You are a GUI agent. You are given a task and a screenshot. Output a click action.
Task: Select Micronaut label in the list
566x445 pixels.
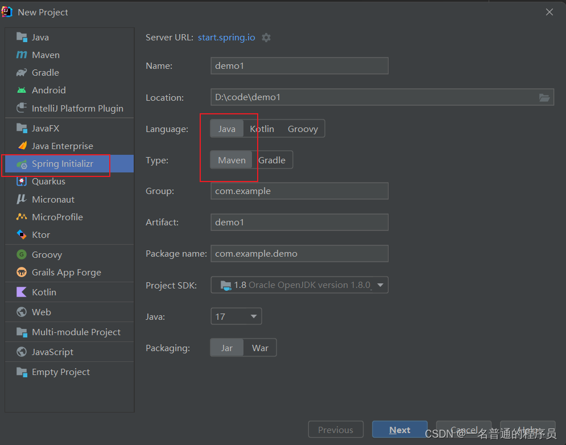[x=53, y=199]
